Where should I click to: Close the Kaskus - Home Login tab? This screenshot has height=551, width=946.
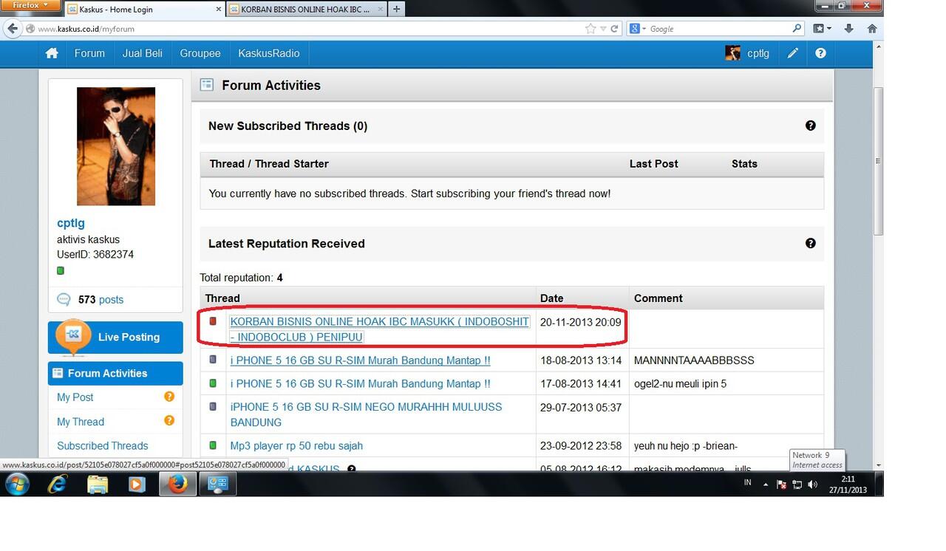219,10
